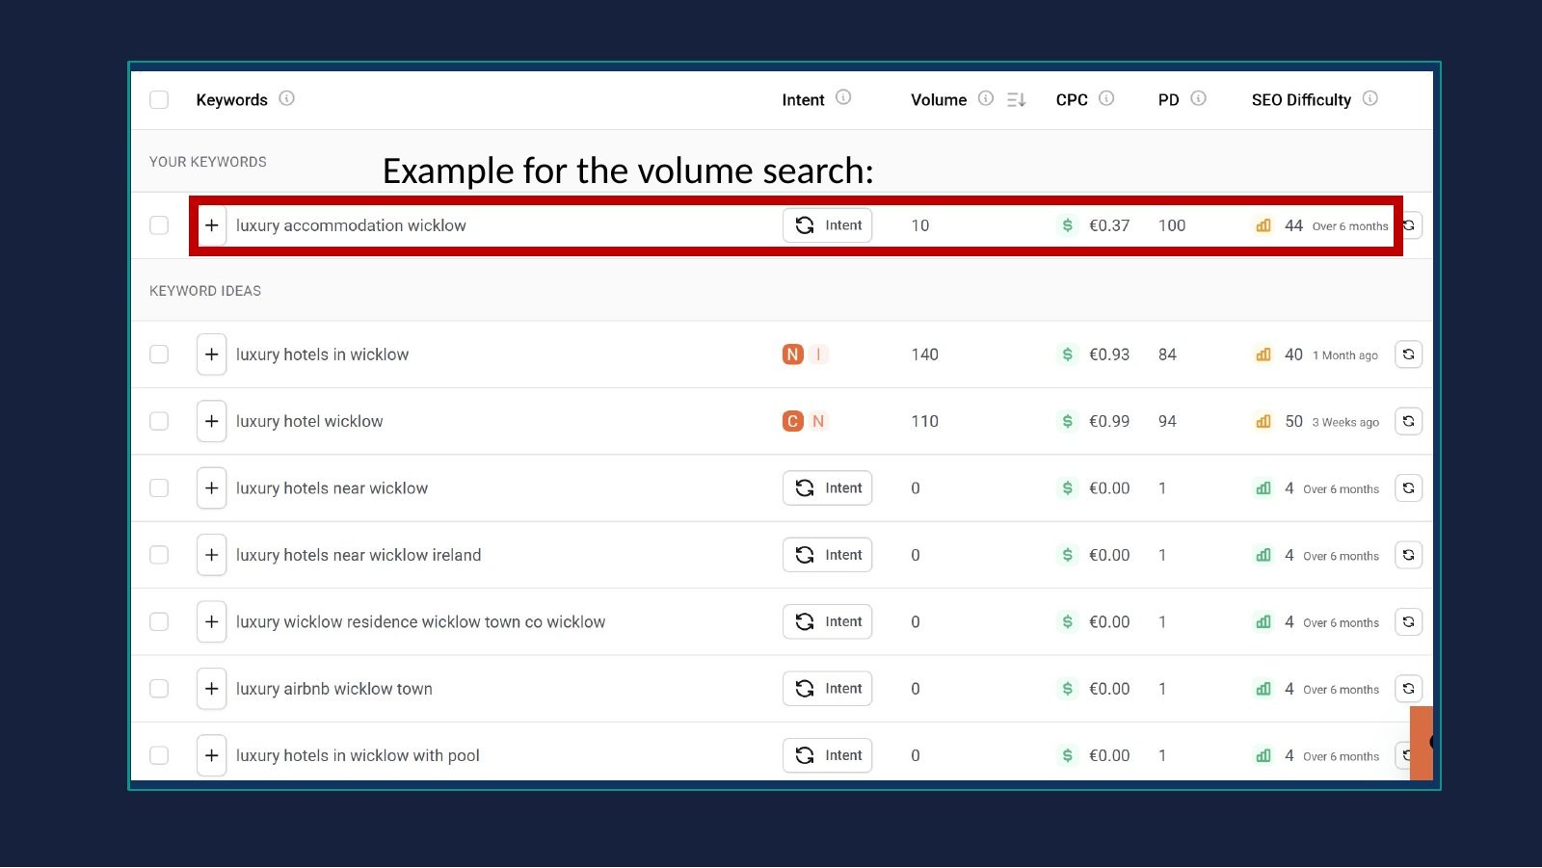
Task: Click the SEO Difficulty column header
Action: 1301,100
